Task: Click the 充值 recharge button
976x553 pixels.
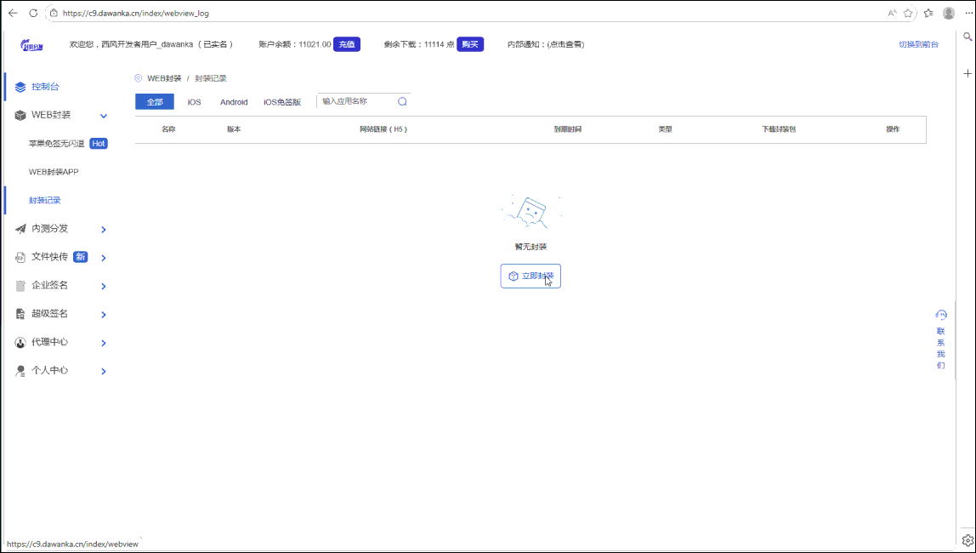Action: coord(346,43)
